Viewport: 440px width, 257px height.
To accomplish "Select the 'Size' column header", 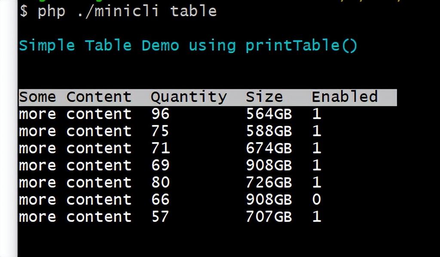I will (x=264, y=97).
